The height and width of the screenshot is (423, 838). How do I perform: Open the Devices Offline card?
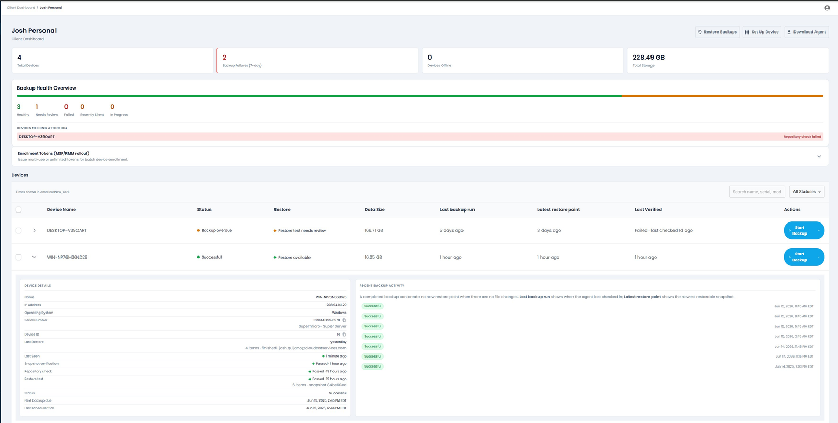[x=523, y=61]
